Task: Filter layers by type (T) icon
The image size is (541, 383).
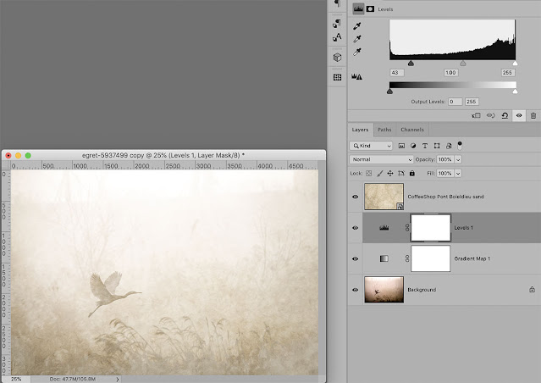Action: (425, 146)
